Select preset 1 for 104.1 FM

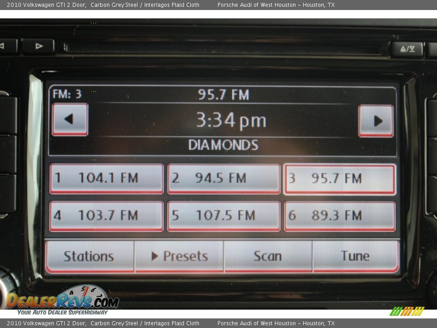click(106, 178)
